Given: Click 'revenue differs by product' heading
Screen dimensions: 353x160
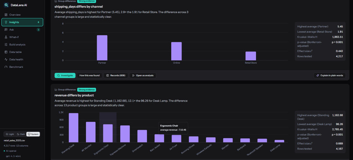Looking at the screenshot, I should 74,95.
